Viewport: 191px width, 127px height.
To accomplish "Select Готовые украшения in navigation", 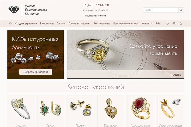I will 79,24.
